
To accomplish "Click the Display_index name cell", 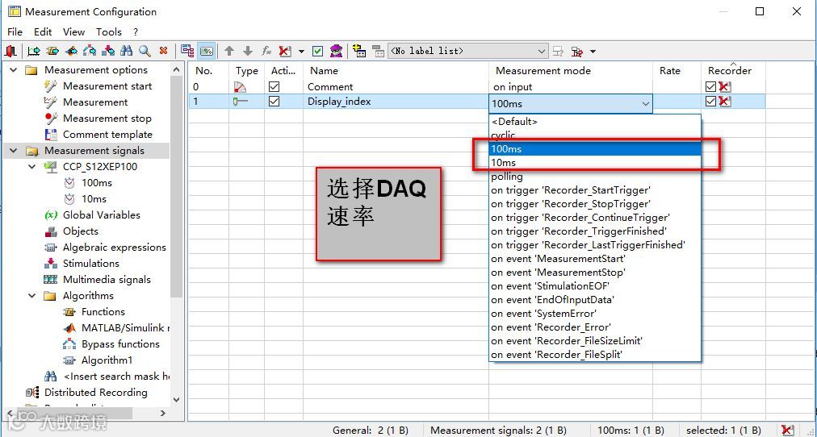I will [x=396, y=102].
